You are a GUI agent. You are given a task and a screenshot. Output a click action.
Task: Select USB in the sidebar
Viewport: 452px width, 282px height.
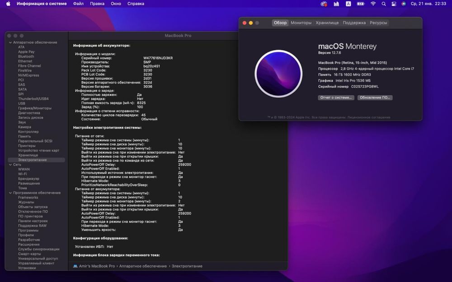22,103
